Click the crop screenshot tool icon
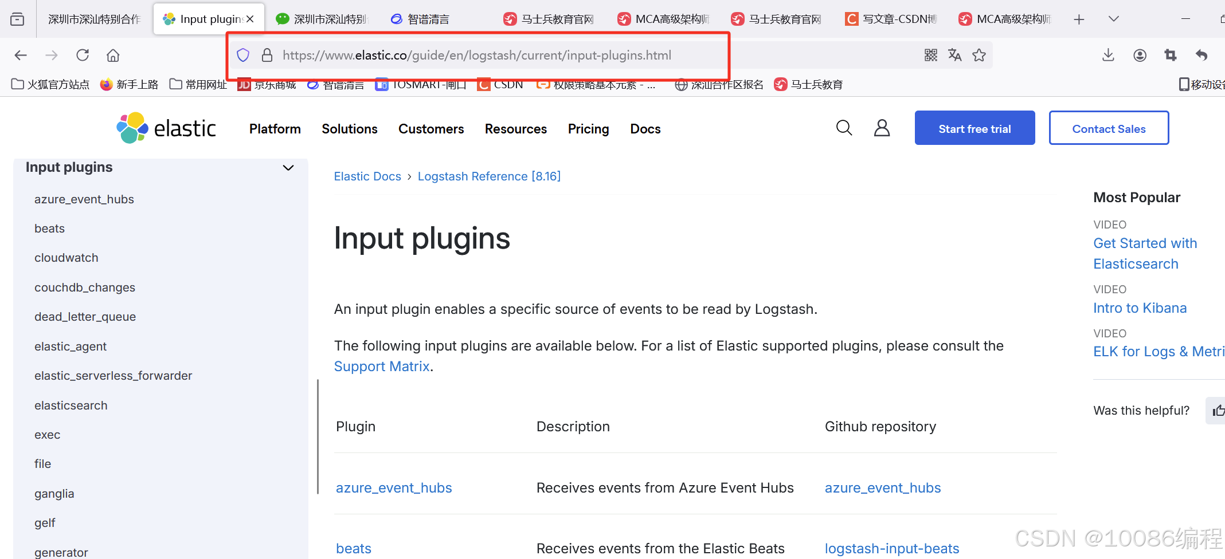Screen dimensions: 1225x559 click(x=1171, y=55)
